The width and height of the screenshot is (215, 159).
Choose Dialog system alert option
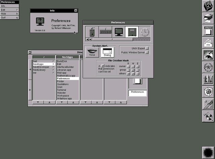tap(107, 52)
